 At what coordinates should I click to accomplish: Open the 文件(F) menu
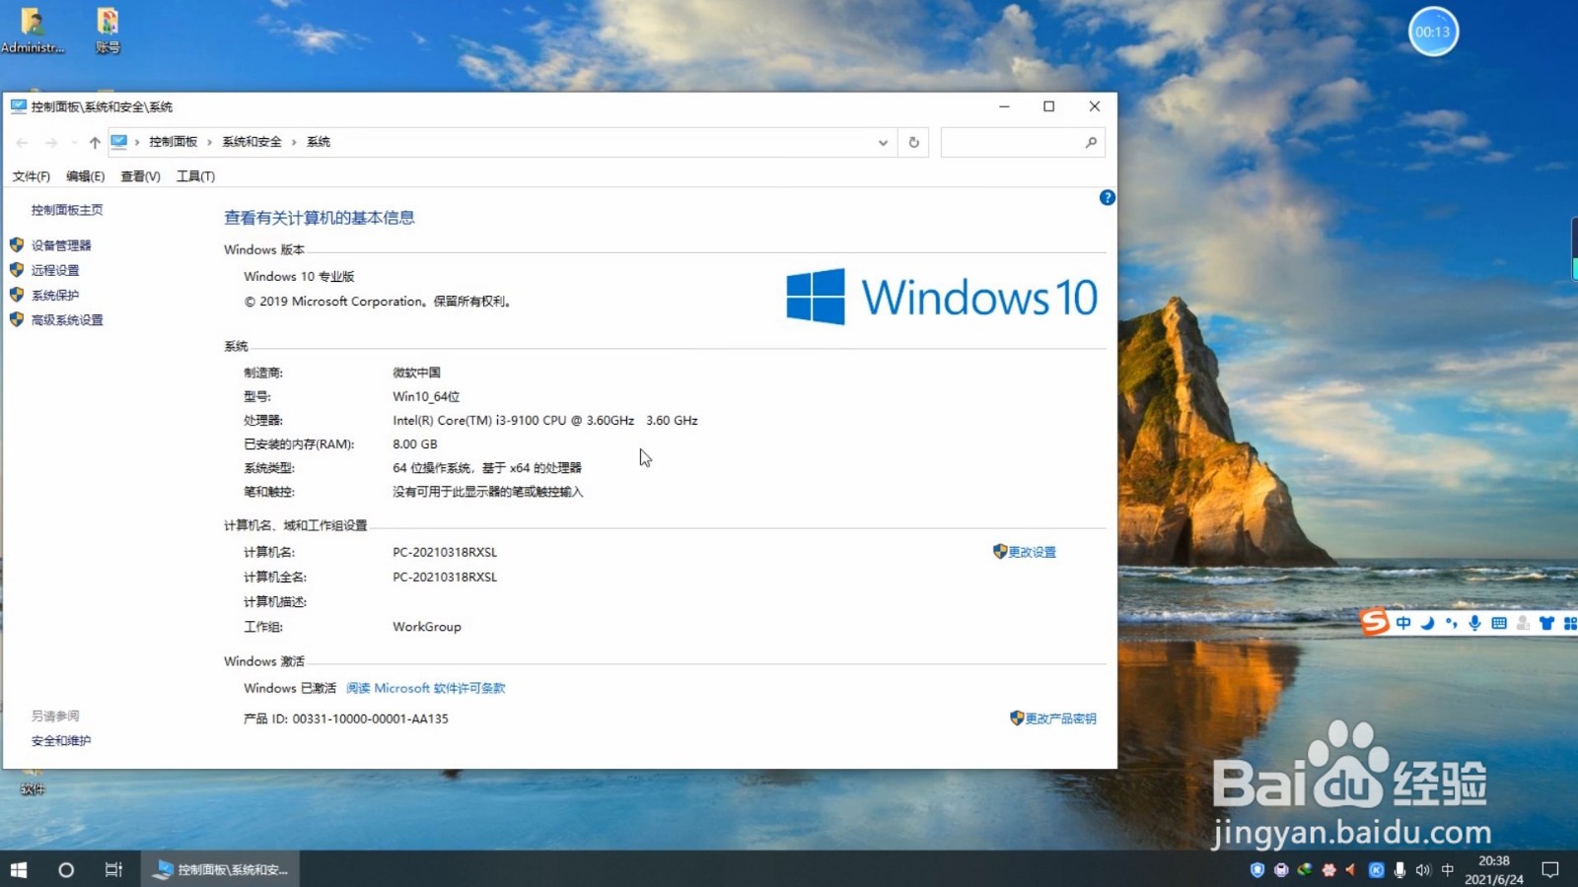(x=32, y=176)
